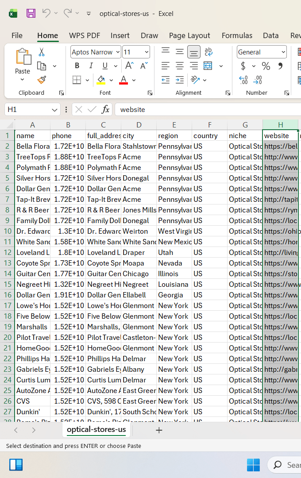Open Alignment settings dialog launcher
This screenshot has width=301, height=478.
click(x=228, y=93)
